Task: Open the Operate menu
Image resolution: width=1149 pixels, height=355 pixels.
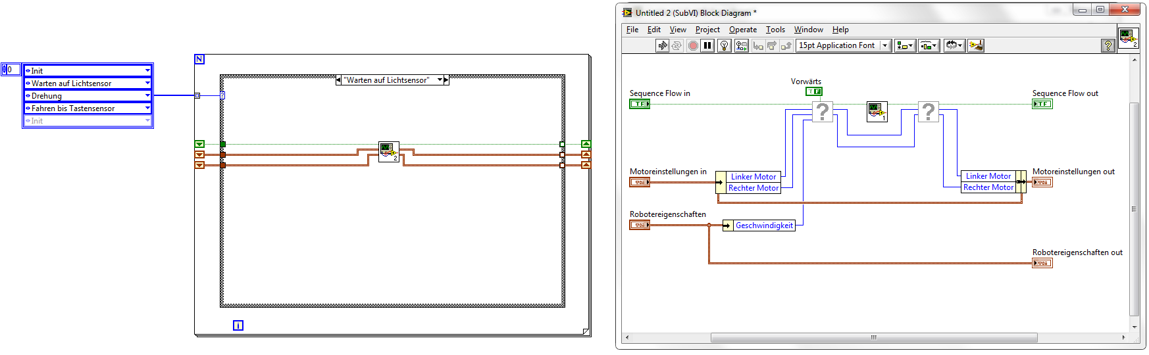Action: pos(743,30)
